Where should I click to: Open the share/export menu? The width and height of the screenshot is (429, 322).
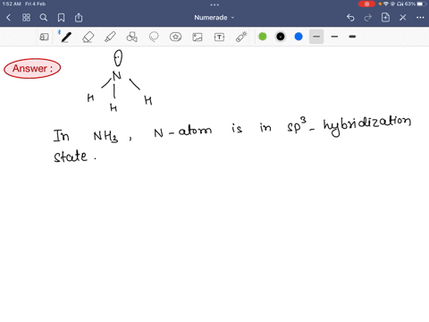pos(79,18)
